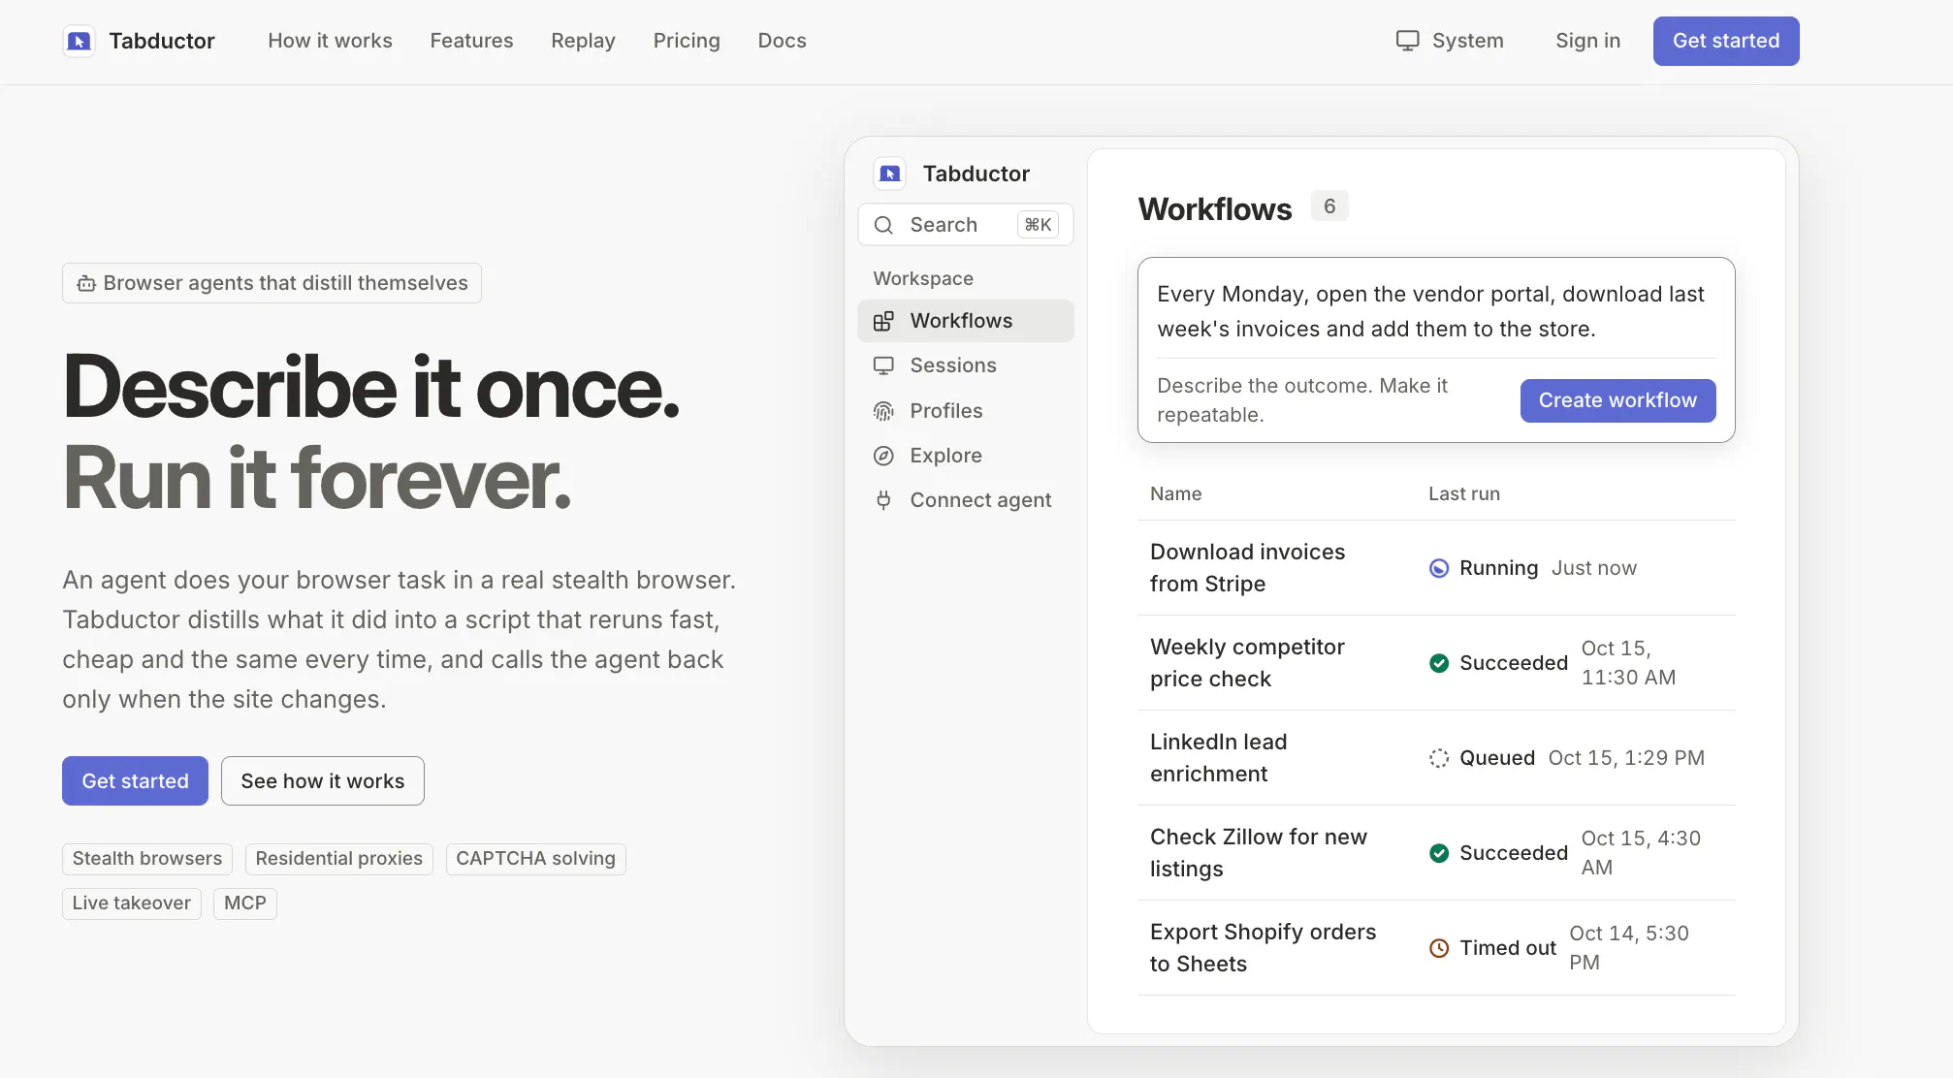Click the monitor icon beside System
Screen dimensions: 1953x1078
tap(1407, 41)
